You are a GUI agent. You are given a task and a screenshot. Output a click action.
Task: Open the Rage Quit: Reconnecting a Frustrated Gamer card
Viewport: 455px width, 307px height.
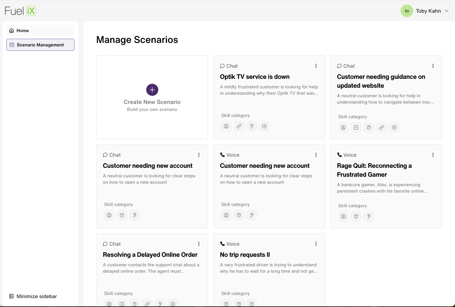(386, 186)
